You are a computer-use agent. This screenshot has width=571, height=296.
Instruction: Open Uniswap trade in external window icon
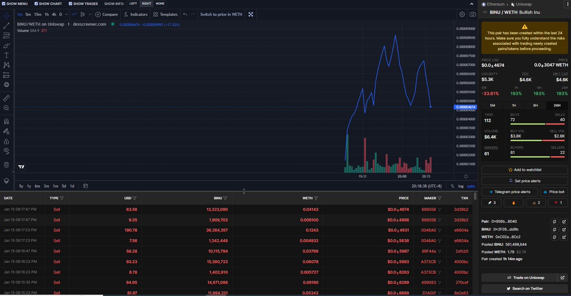[564, 277]
